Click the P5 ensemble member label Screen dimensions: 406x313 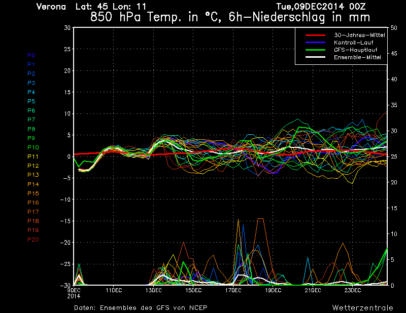[31, 101]
